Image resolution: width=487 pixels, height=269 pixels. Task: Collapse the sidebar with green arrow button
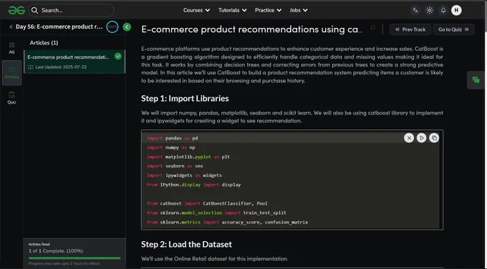[x=127, y=27]
